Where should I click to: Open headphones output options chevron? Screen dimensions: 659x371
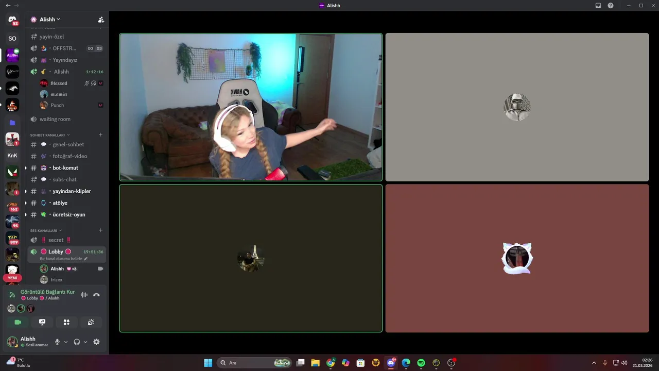[x=85, y=342]
